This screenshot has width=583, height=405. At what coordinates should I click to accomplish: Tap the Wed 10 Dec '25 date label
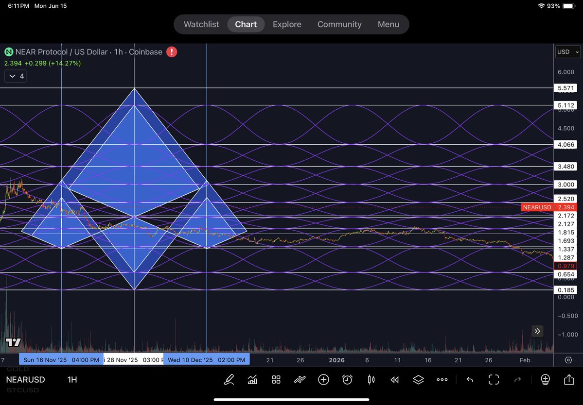coord(206,360)
